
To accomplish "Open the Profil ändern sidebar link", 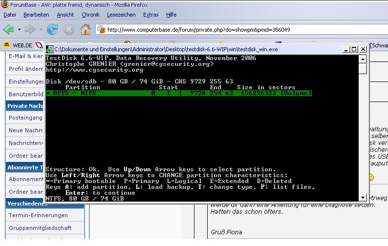I will pyautogui.click(x=25, y=69).
